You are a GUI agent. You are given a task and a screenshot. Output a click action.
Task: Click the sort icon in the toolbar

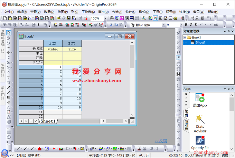[x=202, y=18]
